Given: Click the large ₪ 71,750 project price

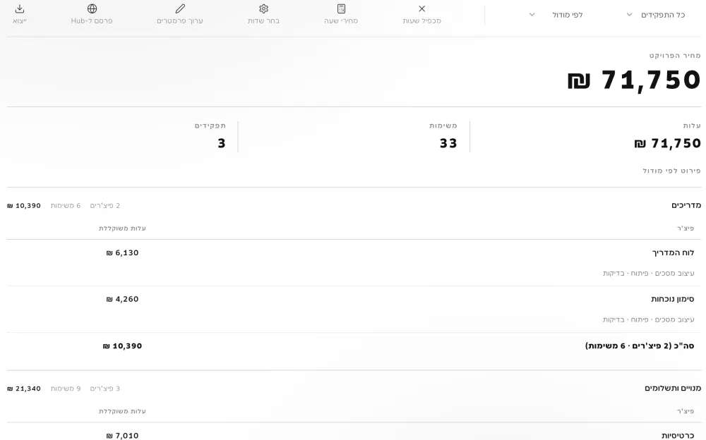Looking at the screenshot, I should pos(634,80).
